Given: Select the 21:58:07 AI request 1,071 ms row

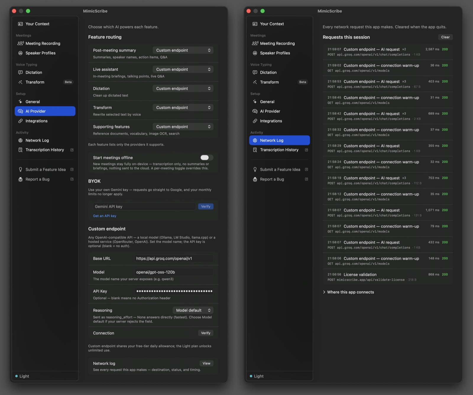Looking at the screenshot, I should pos(388,213).
